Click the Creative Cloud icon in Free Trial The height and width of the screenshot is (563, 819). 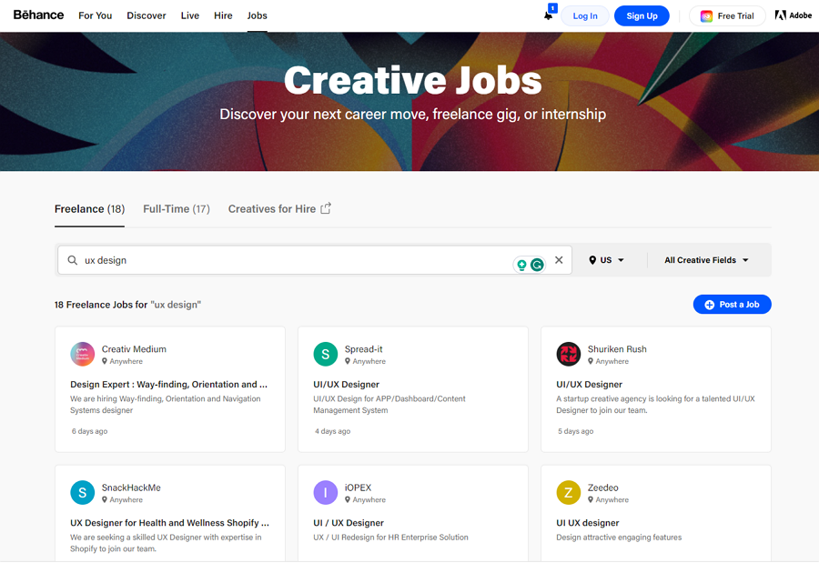(x=707, y=15)
